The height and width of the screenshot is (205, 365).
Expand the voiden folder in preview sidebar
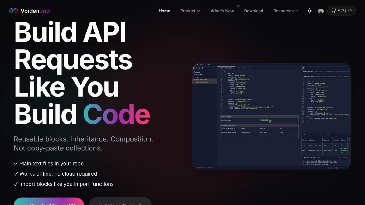click(199, 75)
